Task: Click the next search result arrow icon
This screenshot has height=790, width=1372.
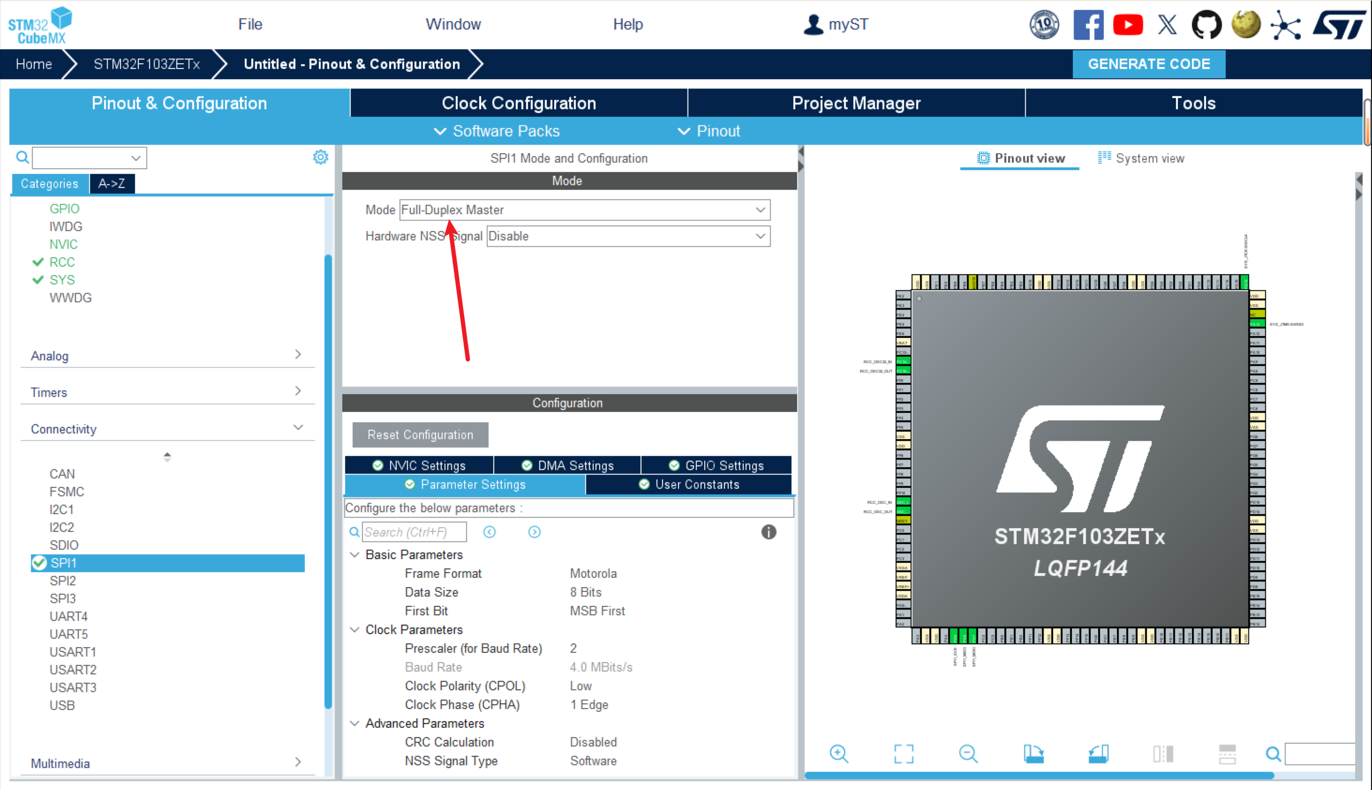Action: (534, 532)
